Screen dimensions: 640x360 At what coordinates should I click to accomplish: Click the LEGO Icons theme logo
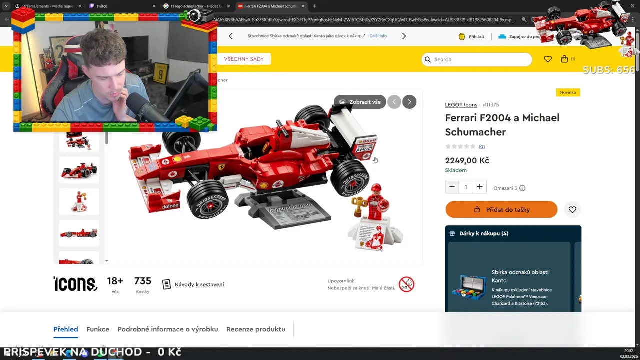pos(75,284)
